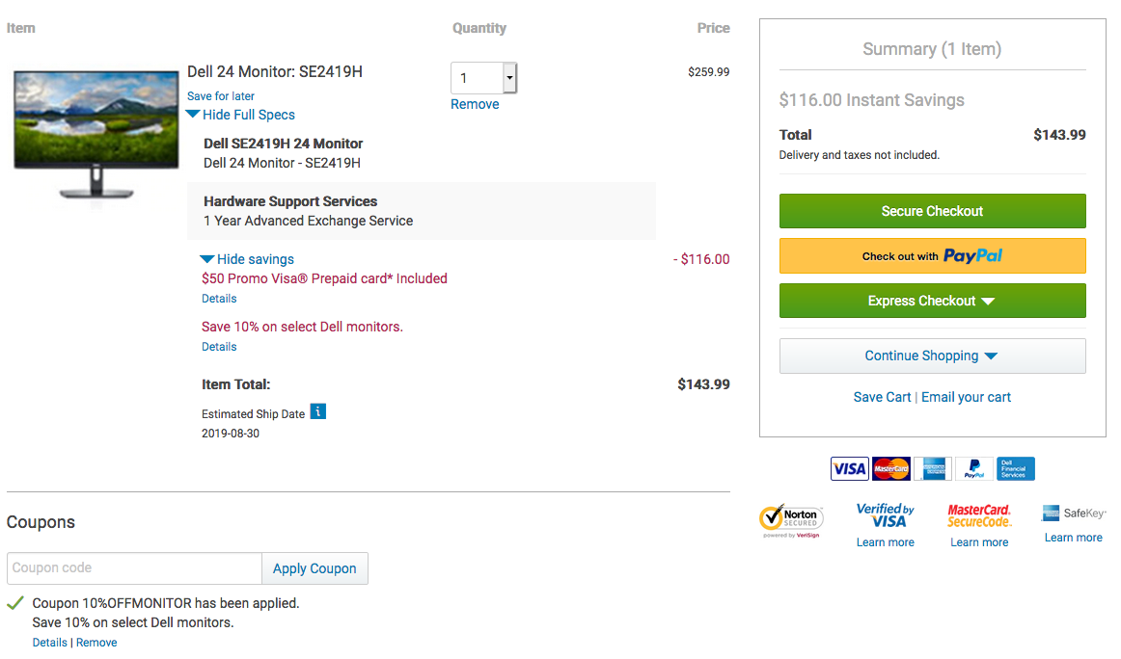1121x659 pixels.
Task: Open the quantity dropdown
Action: point(509,78)
